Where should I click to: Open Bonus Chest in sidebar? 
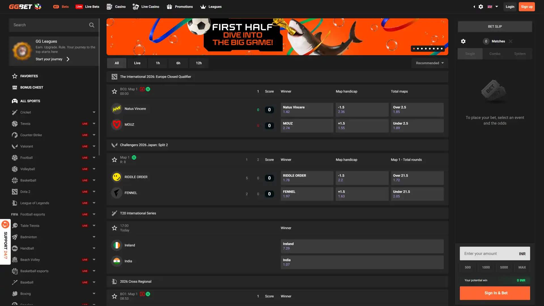(x=27, y=87)
